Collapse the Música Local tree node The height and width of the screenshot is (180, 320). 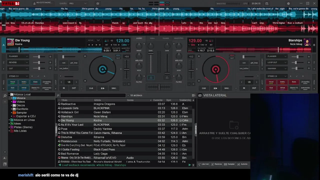[x=9, y=94]
